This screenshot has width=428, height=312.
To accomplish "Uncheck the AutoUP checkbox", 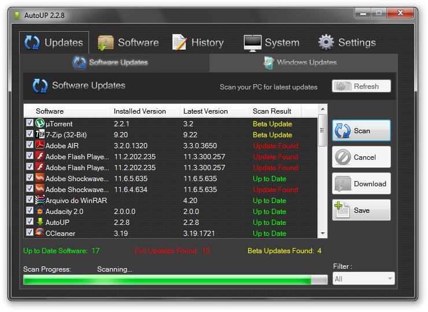I will point(29,221).
